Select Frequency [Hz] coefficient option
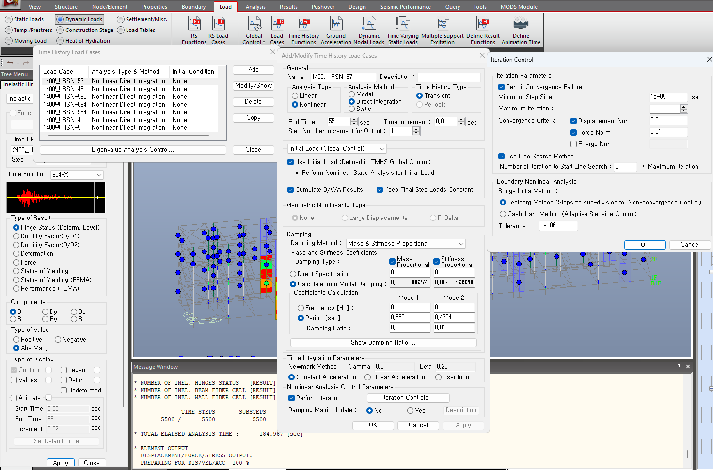Screen dimensions: 713x470 tap(301, 308)
